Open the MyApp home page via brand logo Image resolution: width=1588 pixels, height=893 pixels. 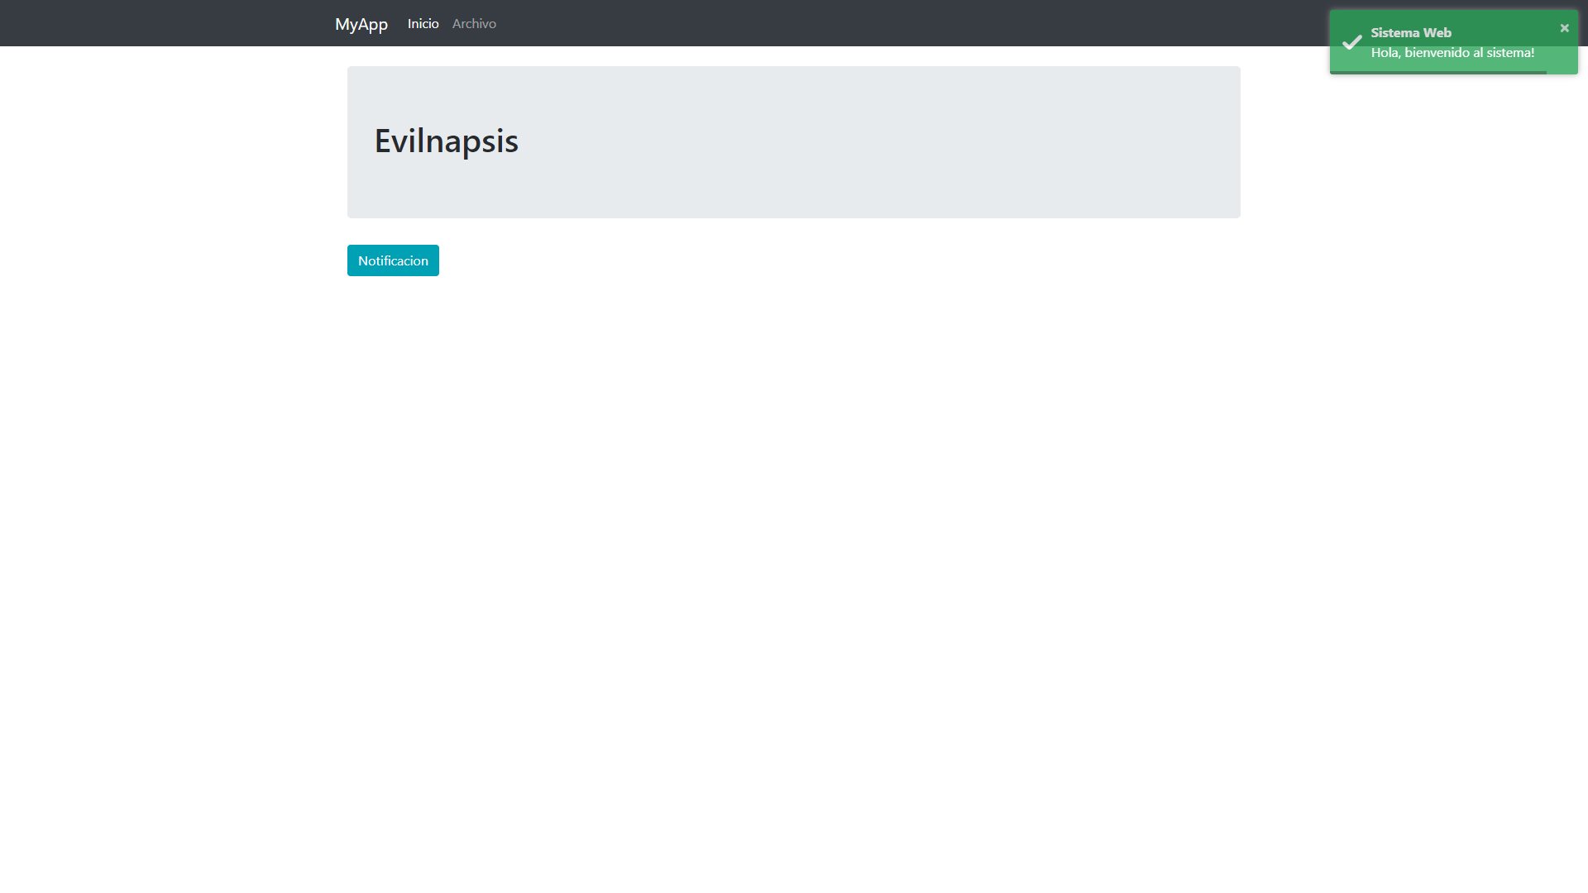[x=361, y=23]
